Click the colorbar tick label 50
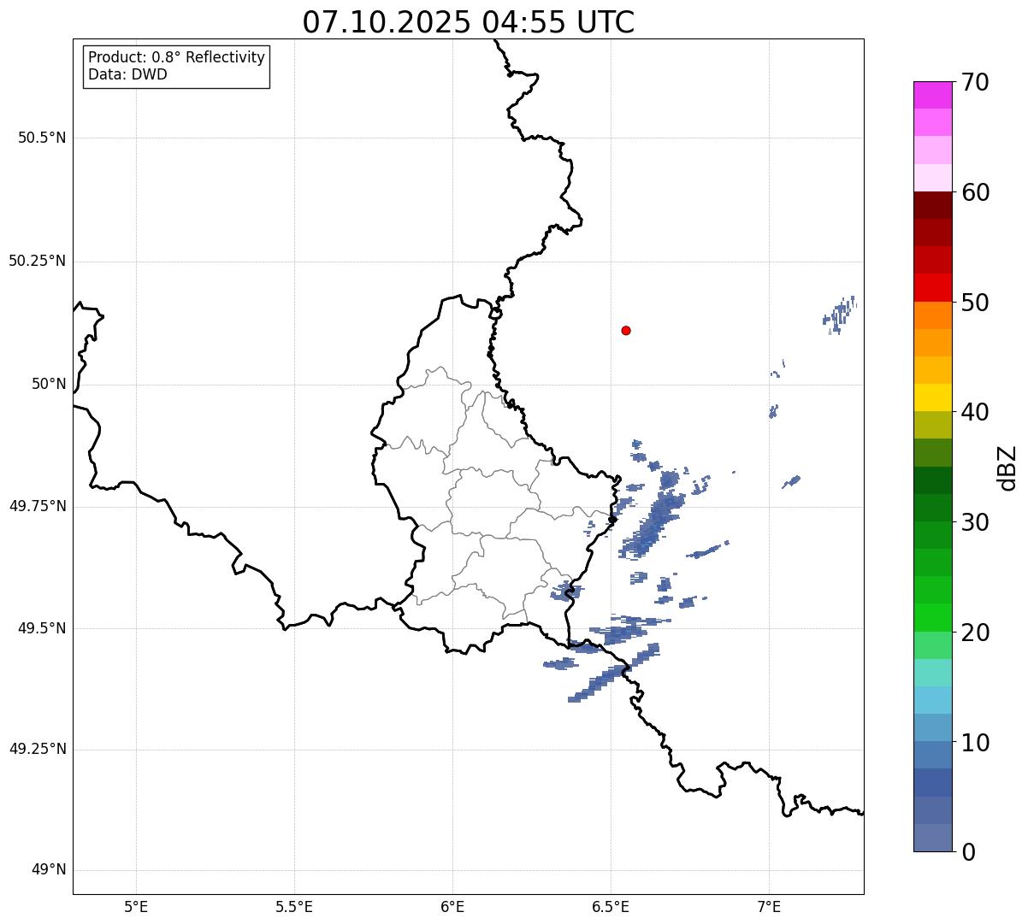This screenshot has height=924, width=1028. pos(974,303)
